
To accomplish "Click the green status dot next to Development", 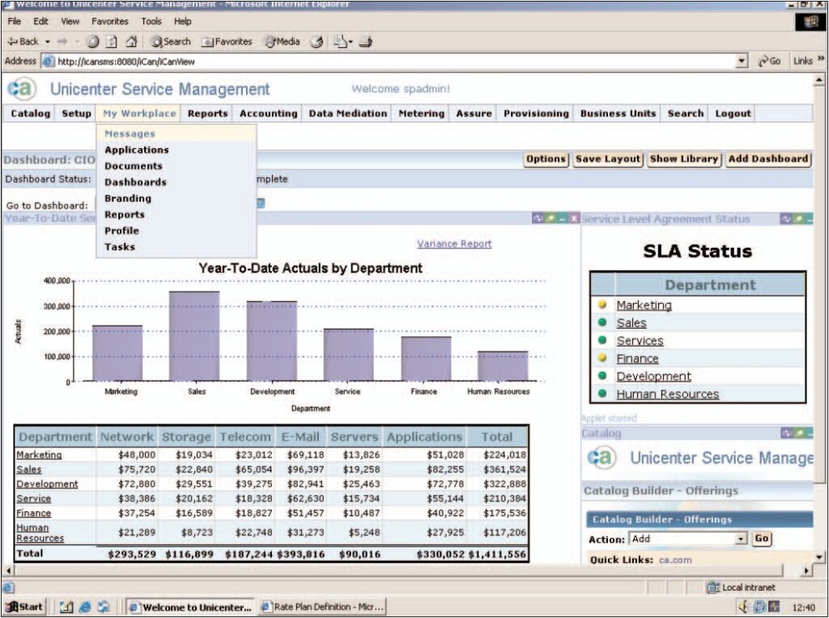I will point(602,376).
